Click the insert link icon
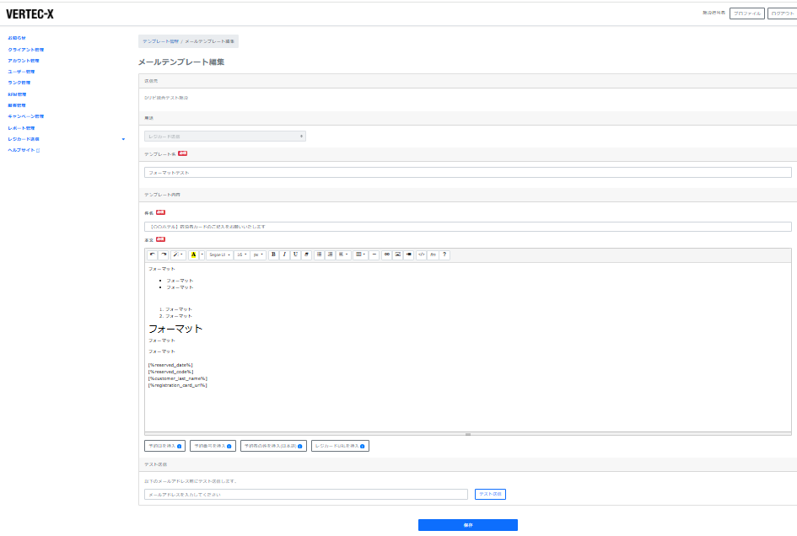This screenshot has width=797, height=536. [x=387, y=255]
